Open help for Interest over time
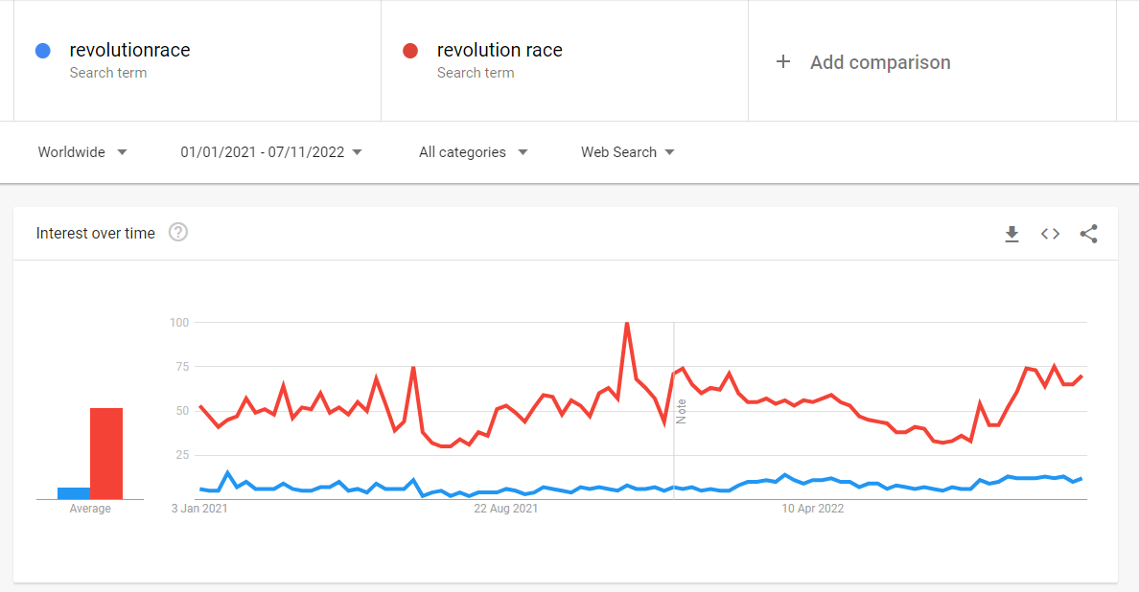This screenshot has height=592, width=1139. pyautogui.click(x=178, y=233)
